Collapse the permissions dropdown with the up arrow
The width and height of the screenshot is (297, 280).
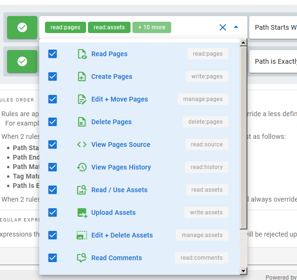pyautogui.click(x=236, y=27)
